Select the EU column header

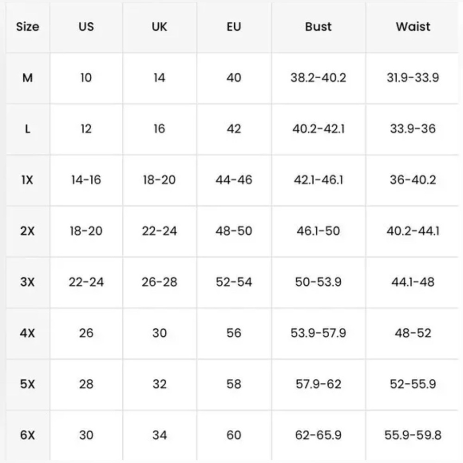(x=234, y=27)
